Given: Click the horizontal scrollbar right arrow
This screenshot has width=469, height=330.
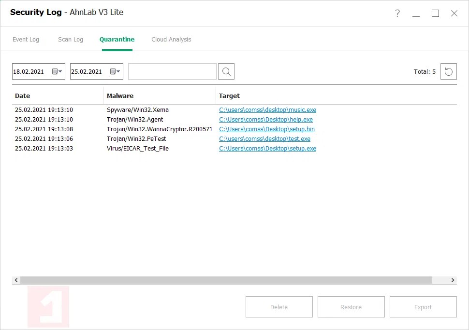Looking at the screenshot, I should [x=453, y=280].
